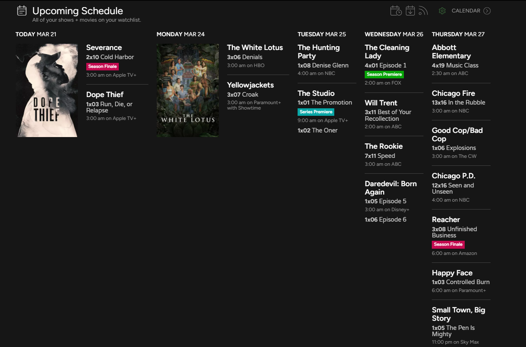Click '9:00 am on Apple TV+' airtime
The image size is (526, 347).
tap(323, 120)
